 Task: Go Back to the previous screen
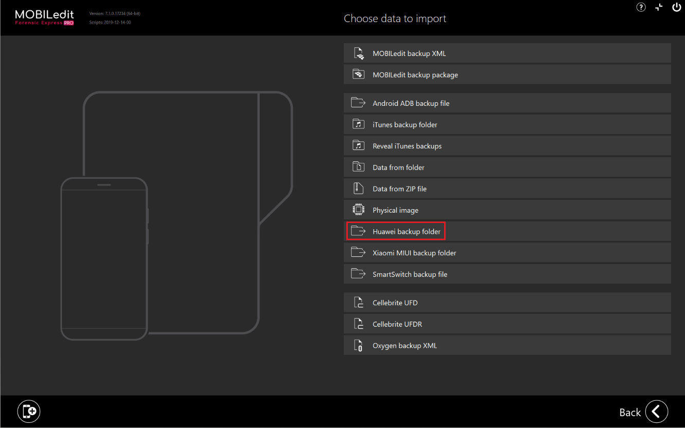tap(644, 412)
